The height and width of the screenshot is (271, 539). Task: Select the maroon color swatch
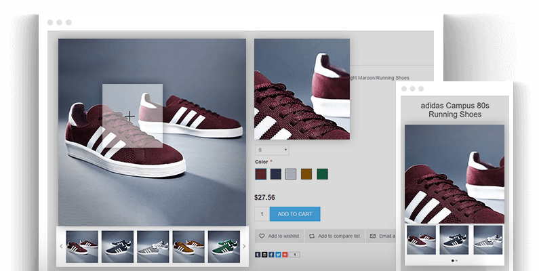[261, 174]
